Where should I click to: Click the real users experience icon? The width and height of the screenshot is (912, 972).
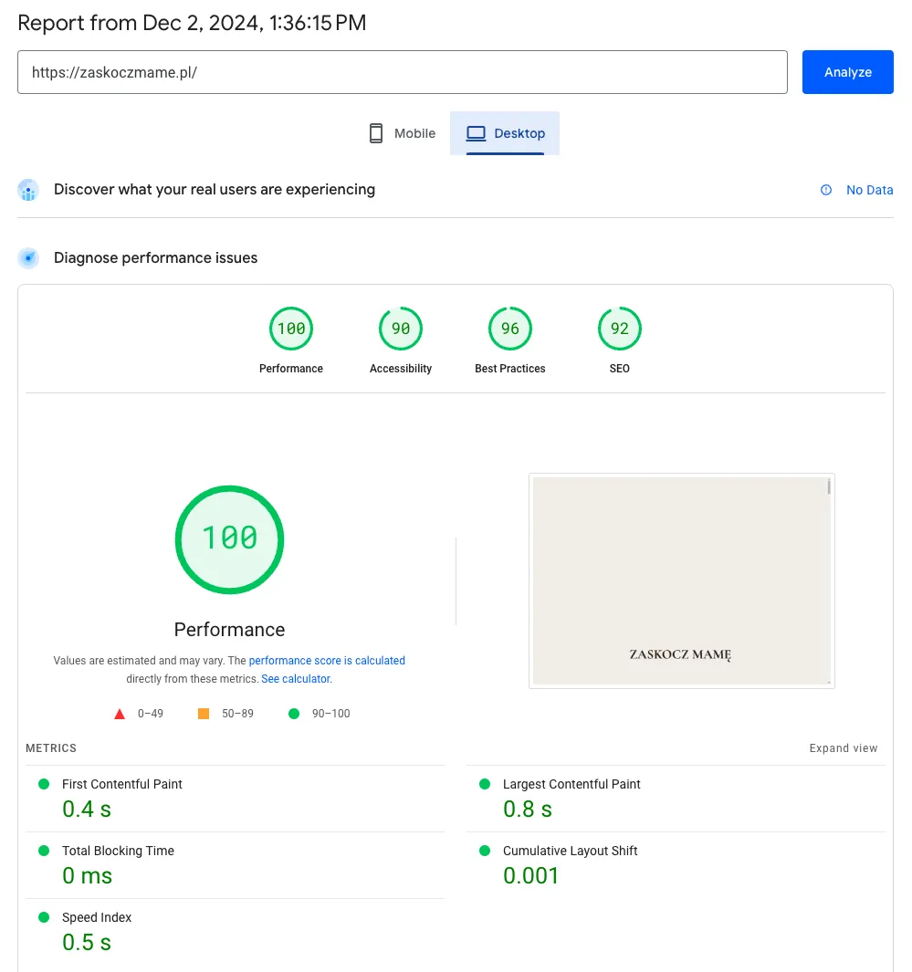tap(28, 190)
